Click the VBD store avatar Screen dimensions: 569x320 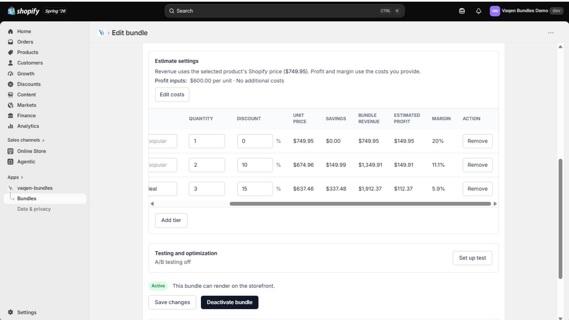495,11
